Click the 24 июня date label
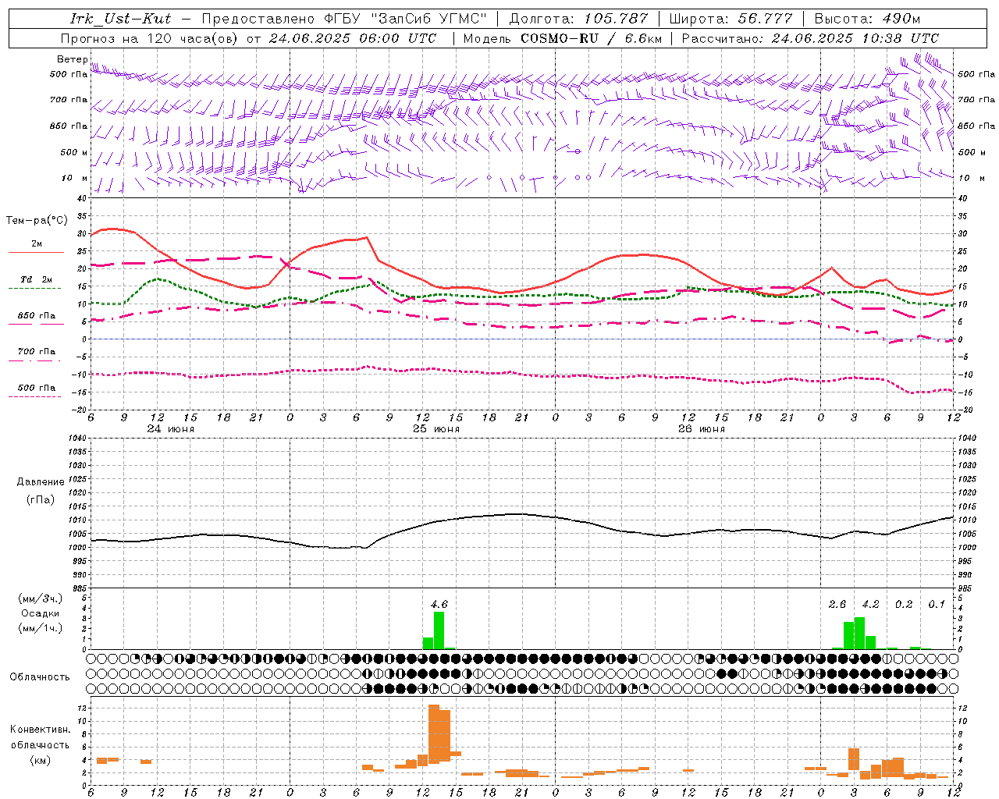 [171, 428]
